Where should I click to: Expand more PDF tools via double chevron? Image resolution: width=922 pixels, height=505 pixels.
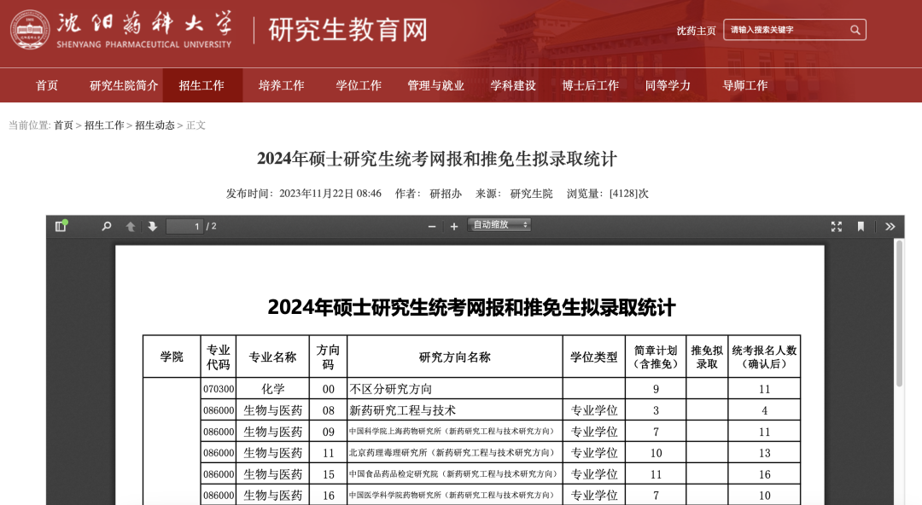(890, 226)
